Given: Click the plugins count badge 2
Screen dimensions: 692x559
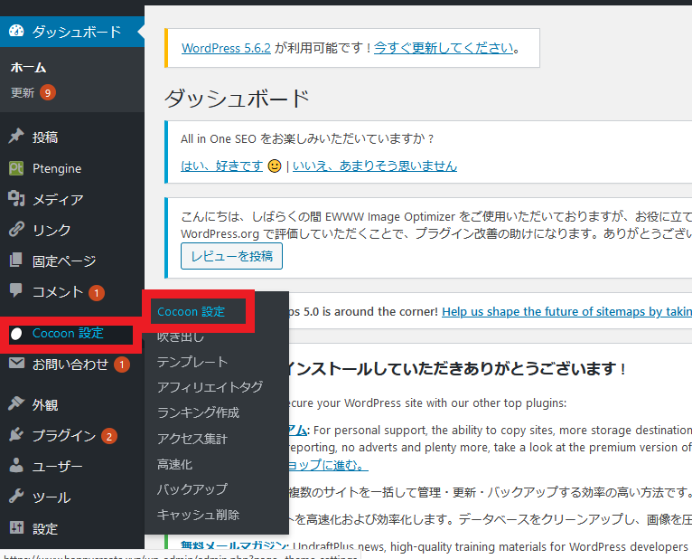Looking at the screenshot, I should tap(109, 437).
